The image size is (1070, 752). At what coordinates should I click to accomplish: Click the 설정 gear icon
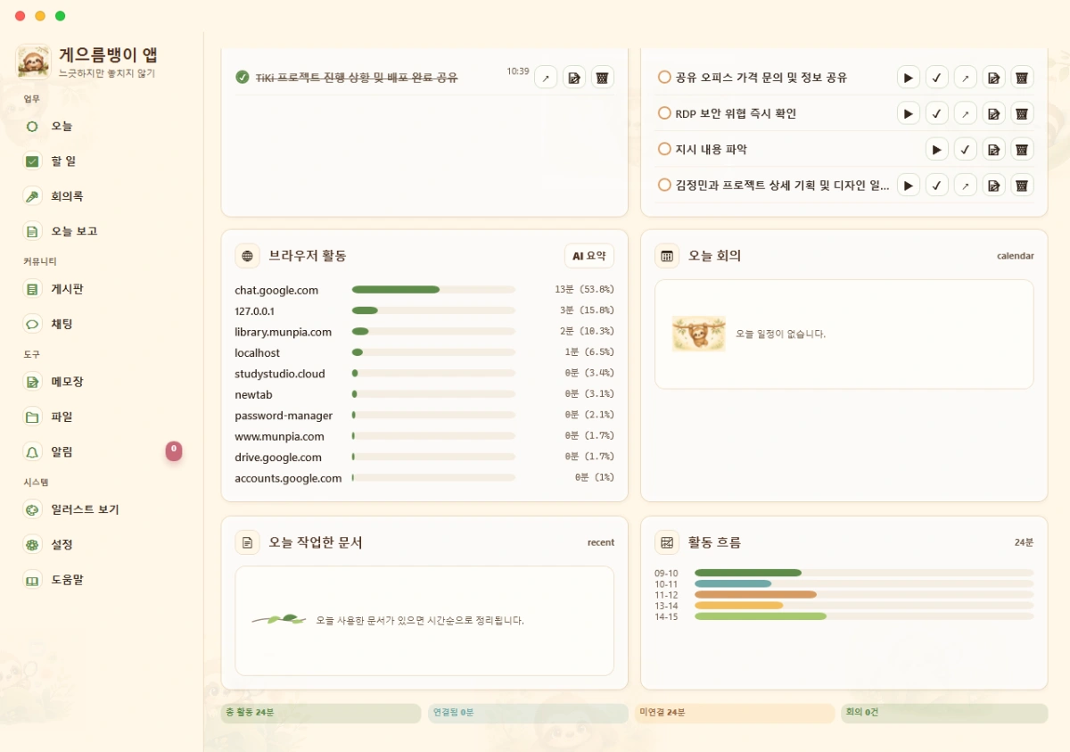(33, 544)
